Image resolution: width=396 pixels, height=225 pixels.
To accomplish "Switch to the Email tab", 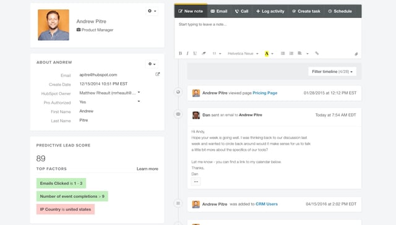I will [x=219, y=11].
